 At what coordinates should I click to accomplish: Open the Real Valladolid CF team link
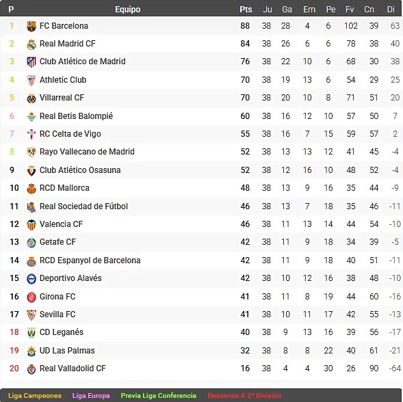73,368
